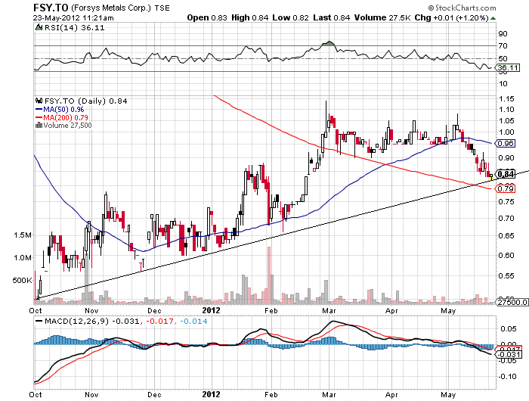Image resolution: width=529 pixels, height=401 pixels.
Task: Click the Volume 27.5K value
Action: (x=382, y=17)
